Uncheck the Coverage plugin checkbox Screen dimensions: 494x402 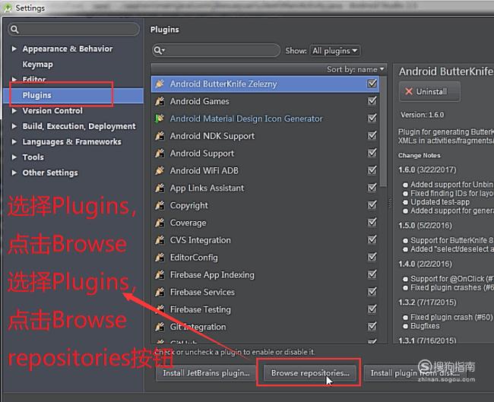click(372, 223)
